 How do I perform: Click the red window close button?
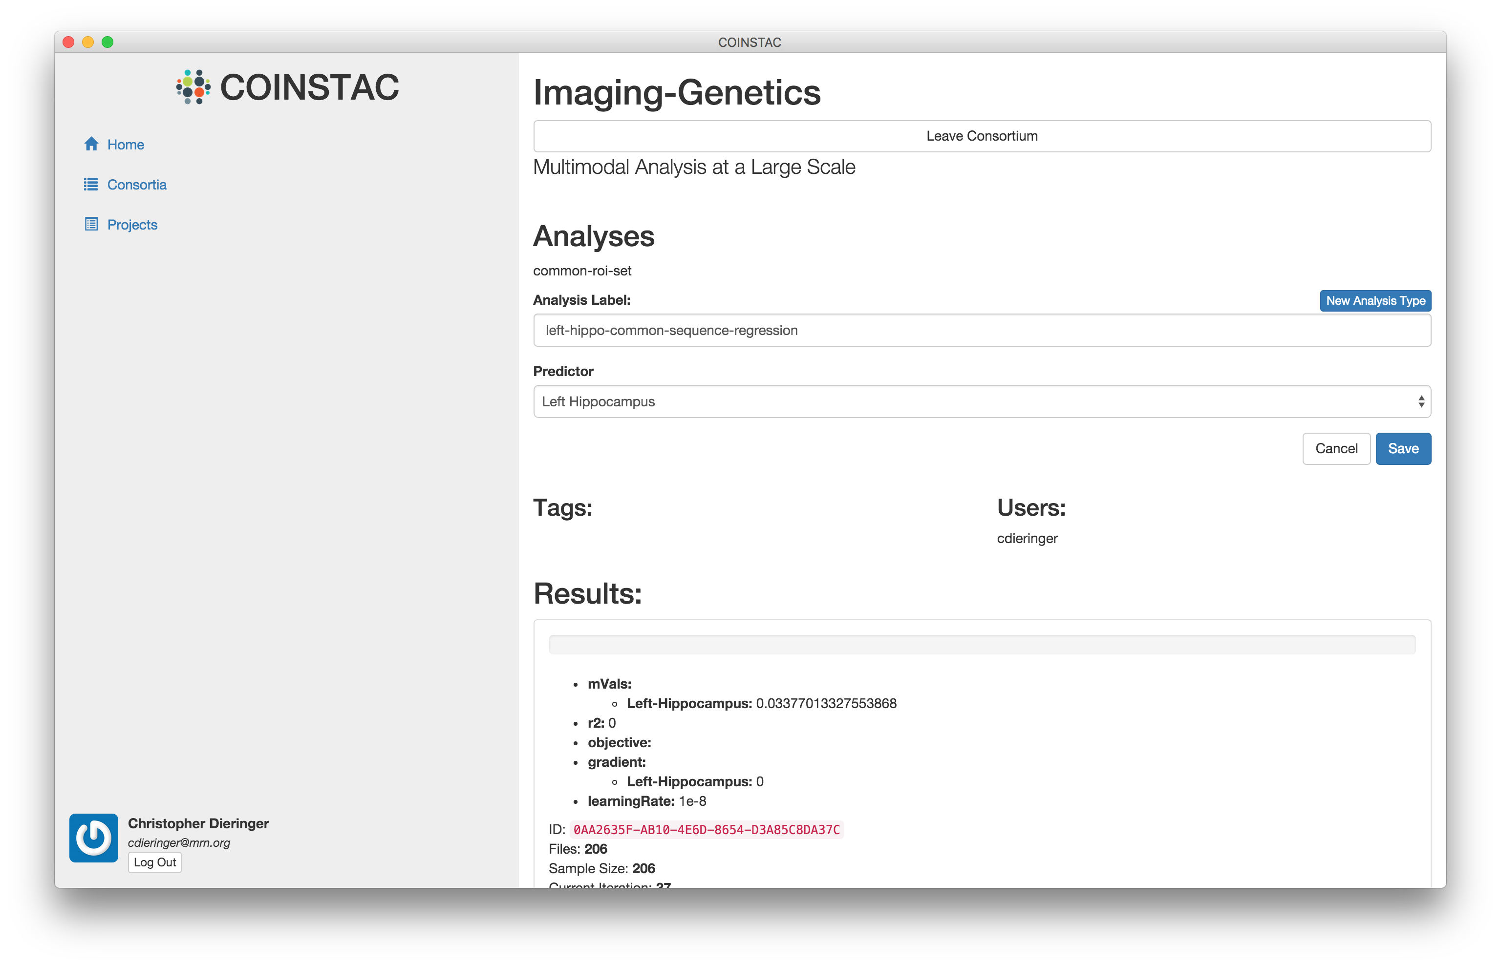click(69, 42)
